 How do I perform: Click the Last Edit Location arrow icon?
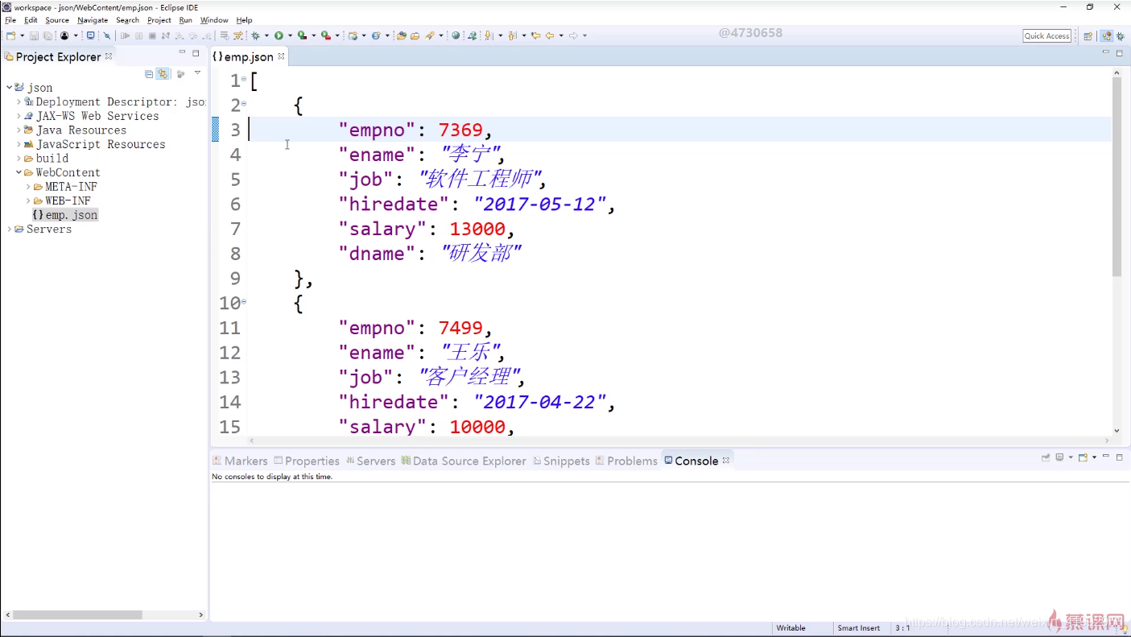535,35
